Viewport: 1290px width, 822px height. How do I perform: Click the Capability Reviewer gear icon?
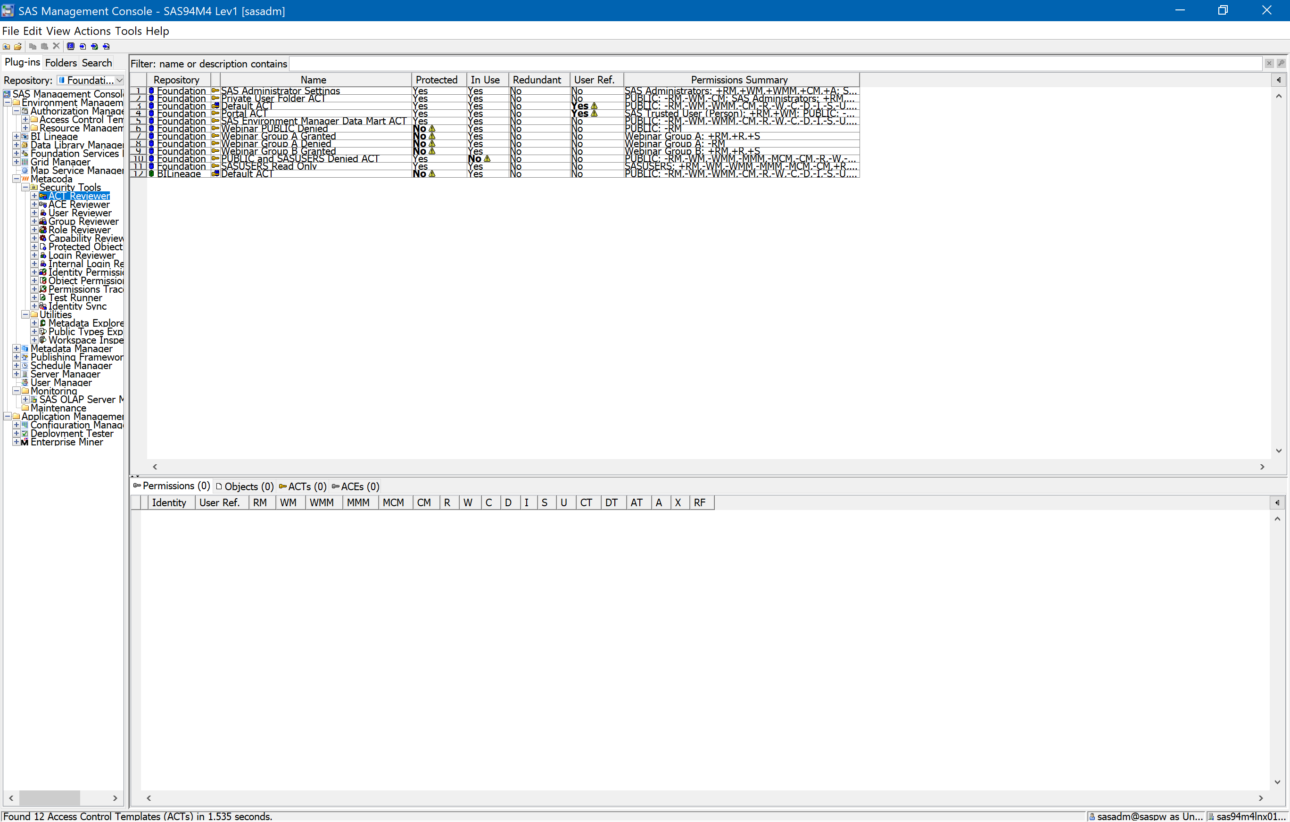pos(43,238)
